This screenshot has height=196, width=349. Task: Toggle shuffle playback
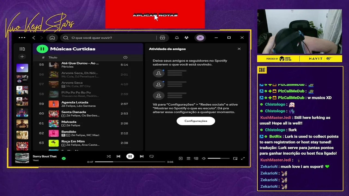coord(109,156)
